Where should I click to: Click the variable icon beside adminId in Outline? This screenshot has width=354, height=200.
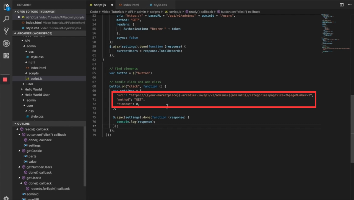coord(24,194)
